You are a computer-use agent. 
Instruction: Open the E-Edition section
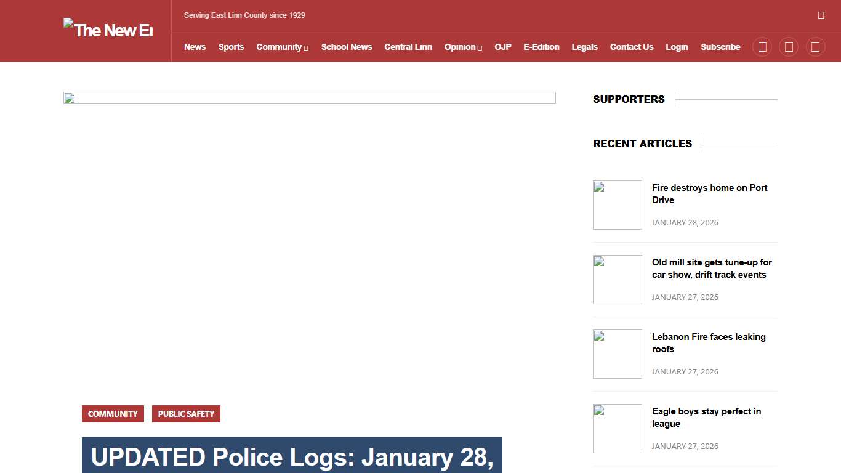pos(541,47)
